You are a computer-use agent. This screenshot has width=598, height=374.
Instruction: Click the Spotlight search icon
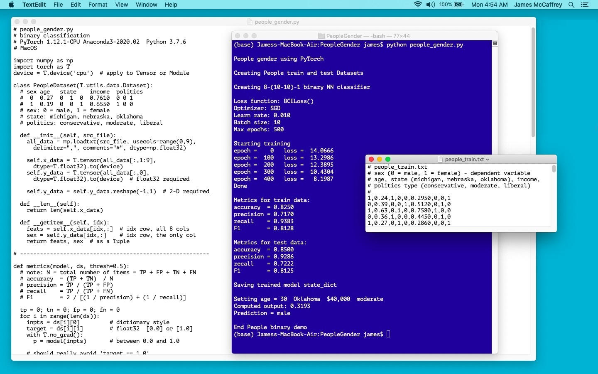572,5
